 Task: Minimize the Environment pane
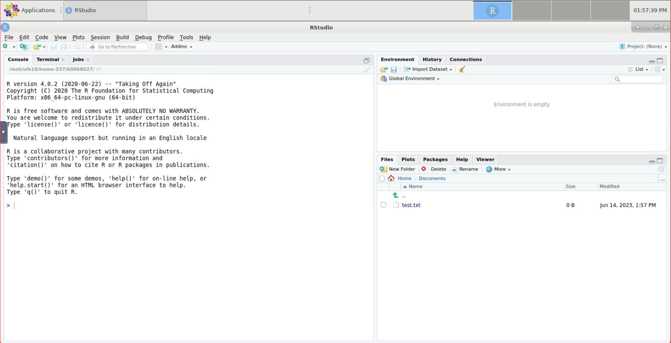click(x=652, y=61)
